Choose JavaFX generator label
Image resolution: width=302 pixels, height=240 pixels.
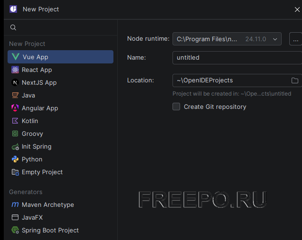pyautogui.click(x=32, y=217)
